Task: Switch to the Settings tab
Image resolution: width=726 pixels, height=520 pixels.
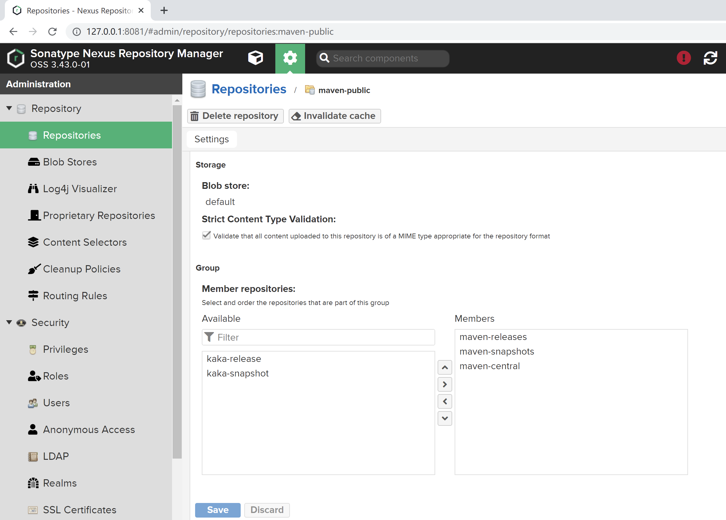Action: [212, 139]
